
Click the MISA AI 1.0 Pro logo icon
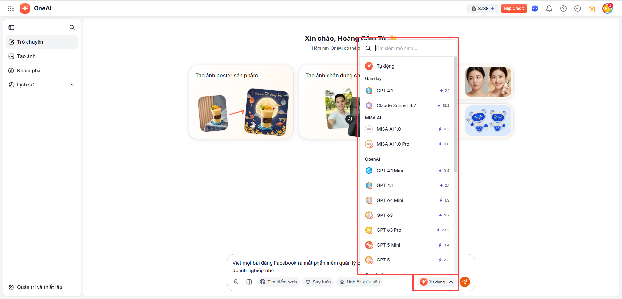click(x=369, y=144)
